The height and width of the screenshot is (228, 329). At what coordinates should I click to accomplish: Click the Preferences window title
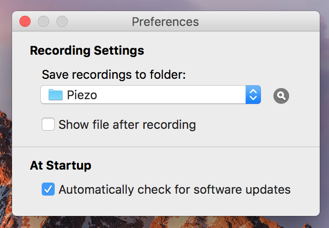[165, 22]
